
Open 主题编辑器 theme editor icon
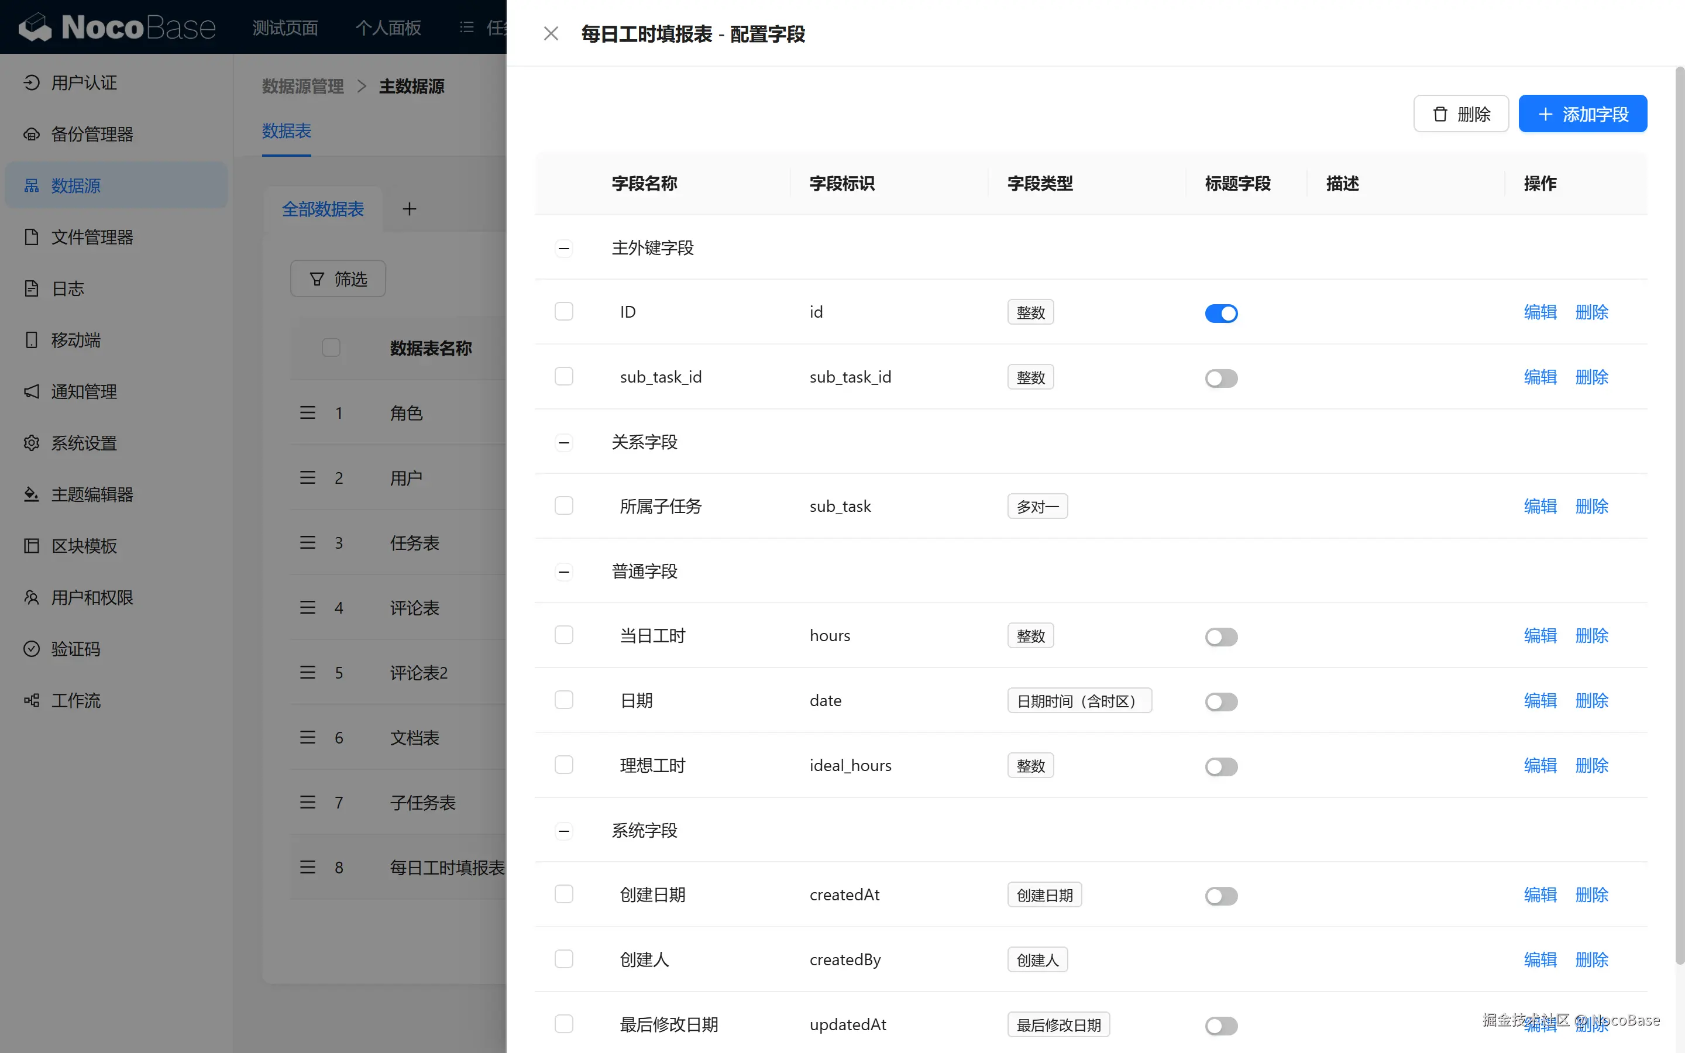(32, 494)
